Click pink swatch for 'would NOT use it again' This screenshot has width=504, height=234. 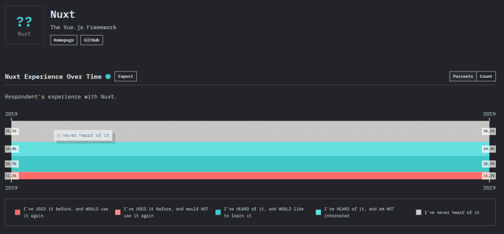click(117, 212)
